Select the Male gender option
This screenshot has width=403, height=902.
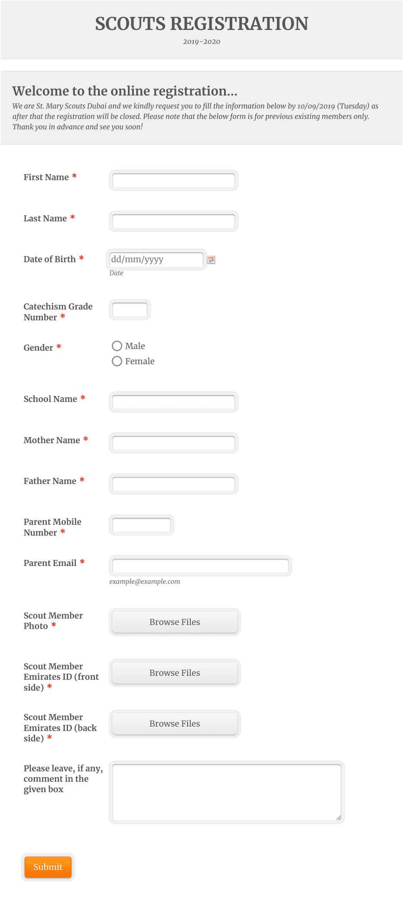coord(117,346)
